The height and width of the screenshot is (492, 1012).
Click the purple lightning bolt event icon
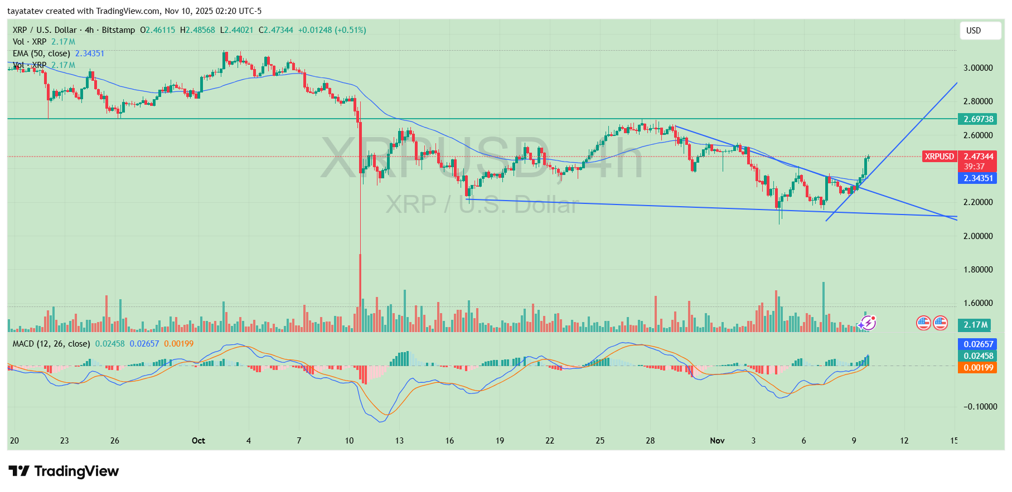[x=867, y=323]
